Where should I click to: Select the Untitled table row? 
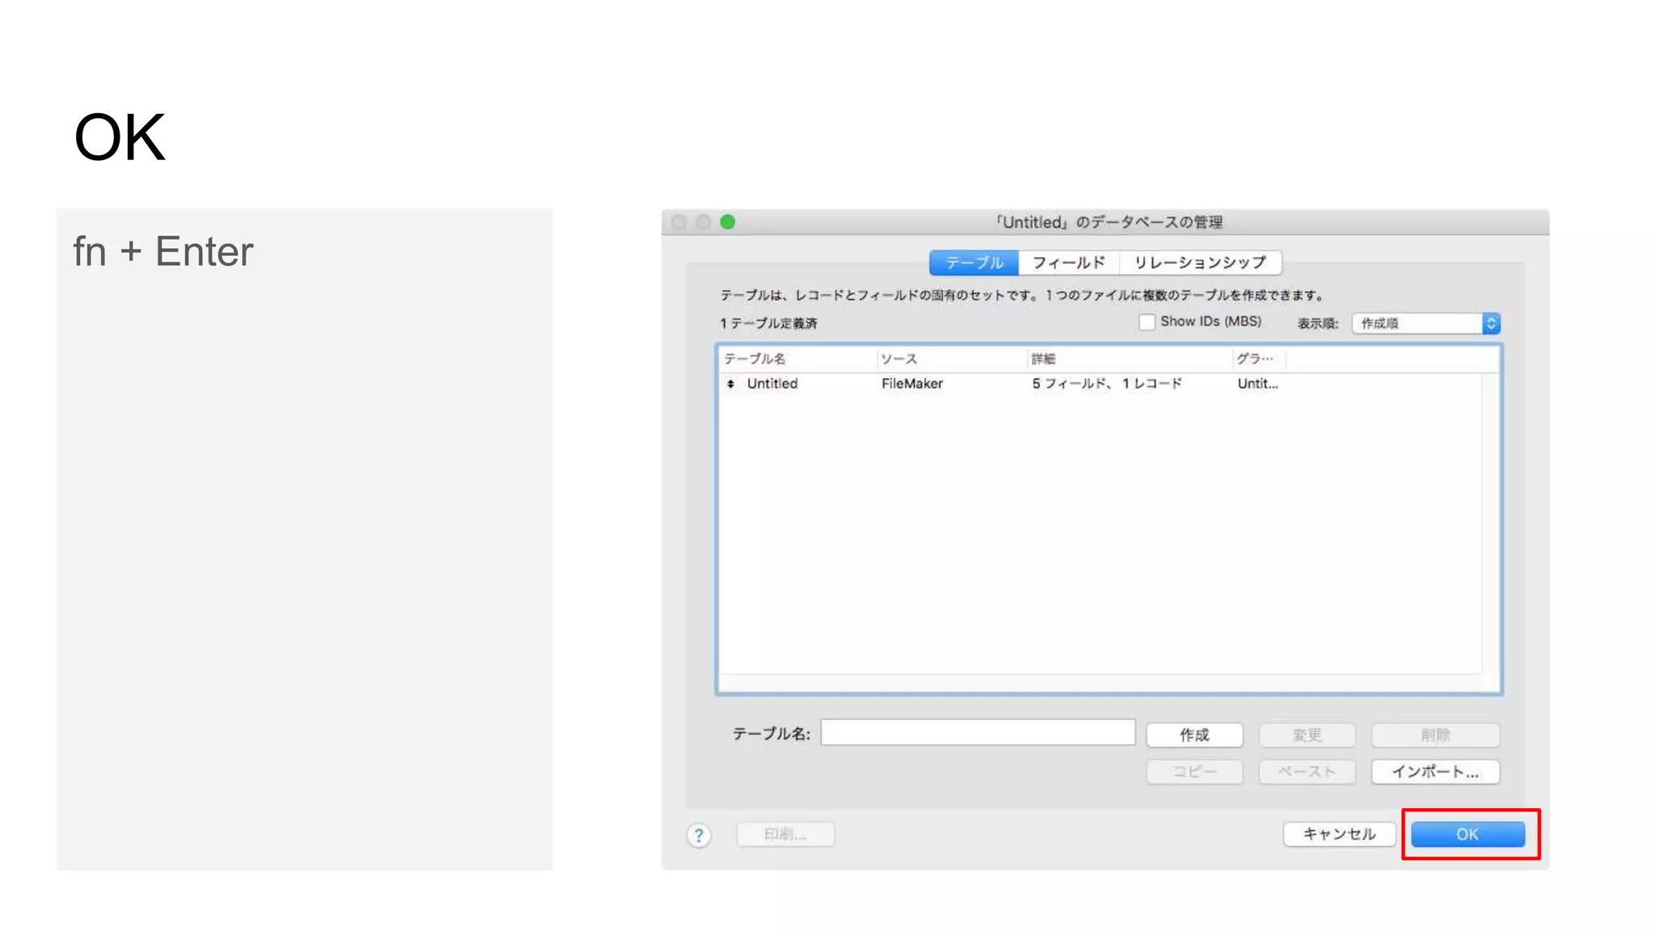tap(1101, 384)
